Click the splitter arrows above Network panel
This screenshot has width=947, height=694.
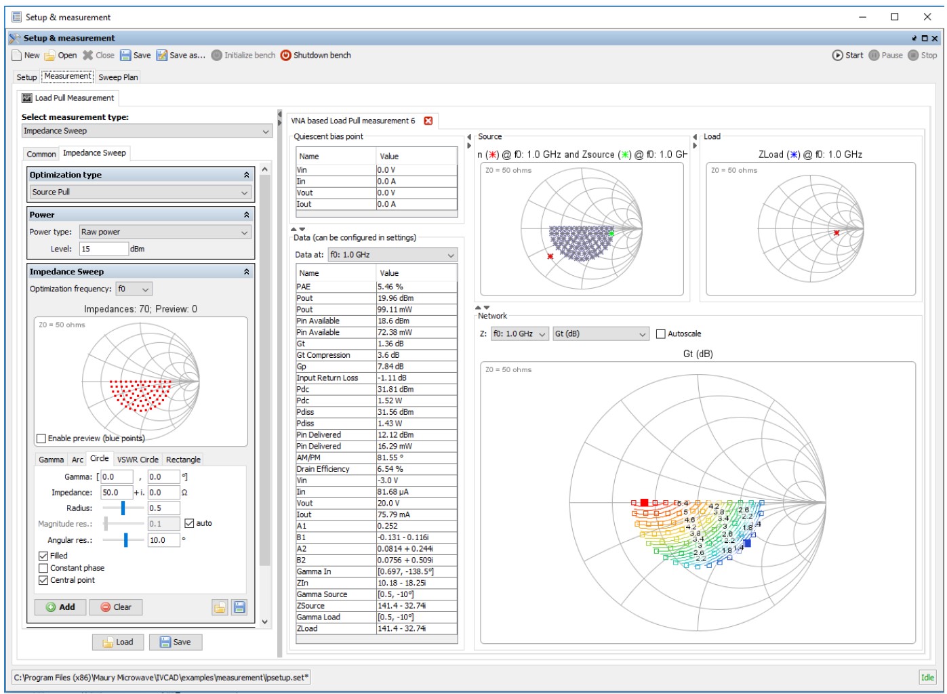[x=483, y=308]
